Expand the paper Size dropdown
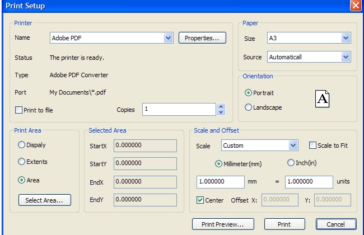 [346, 38]
